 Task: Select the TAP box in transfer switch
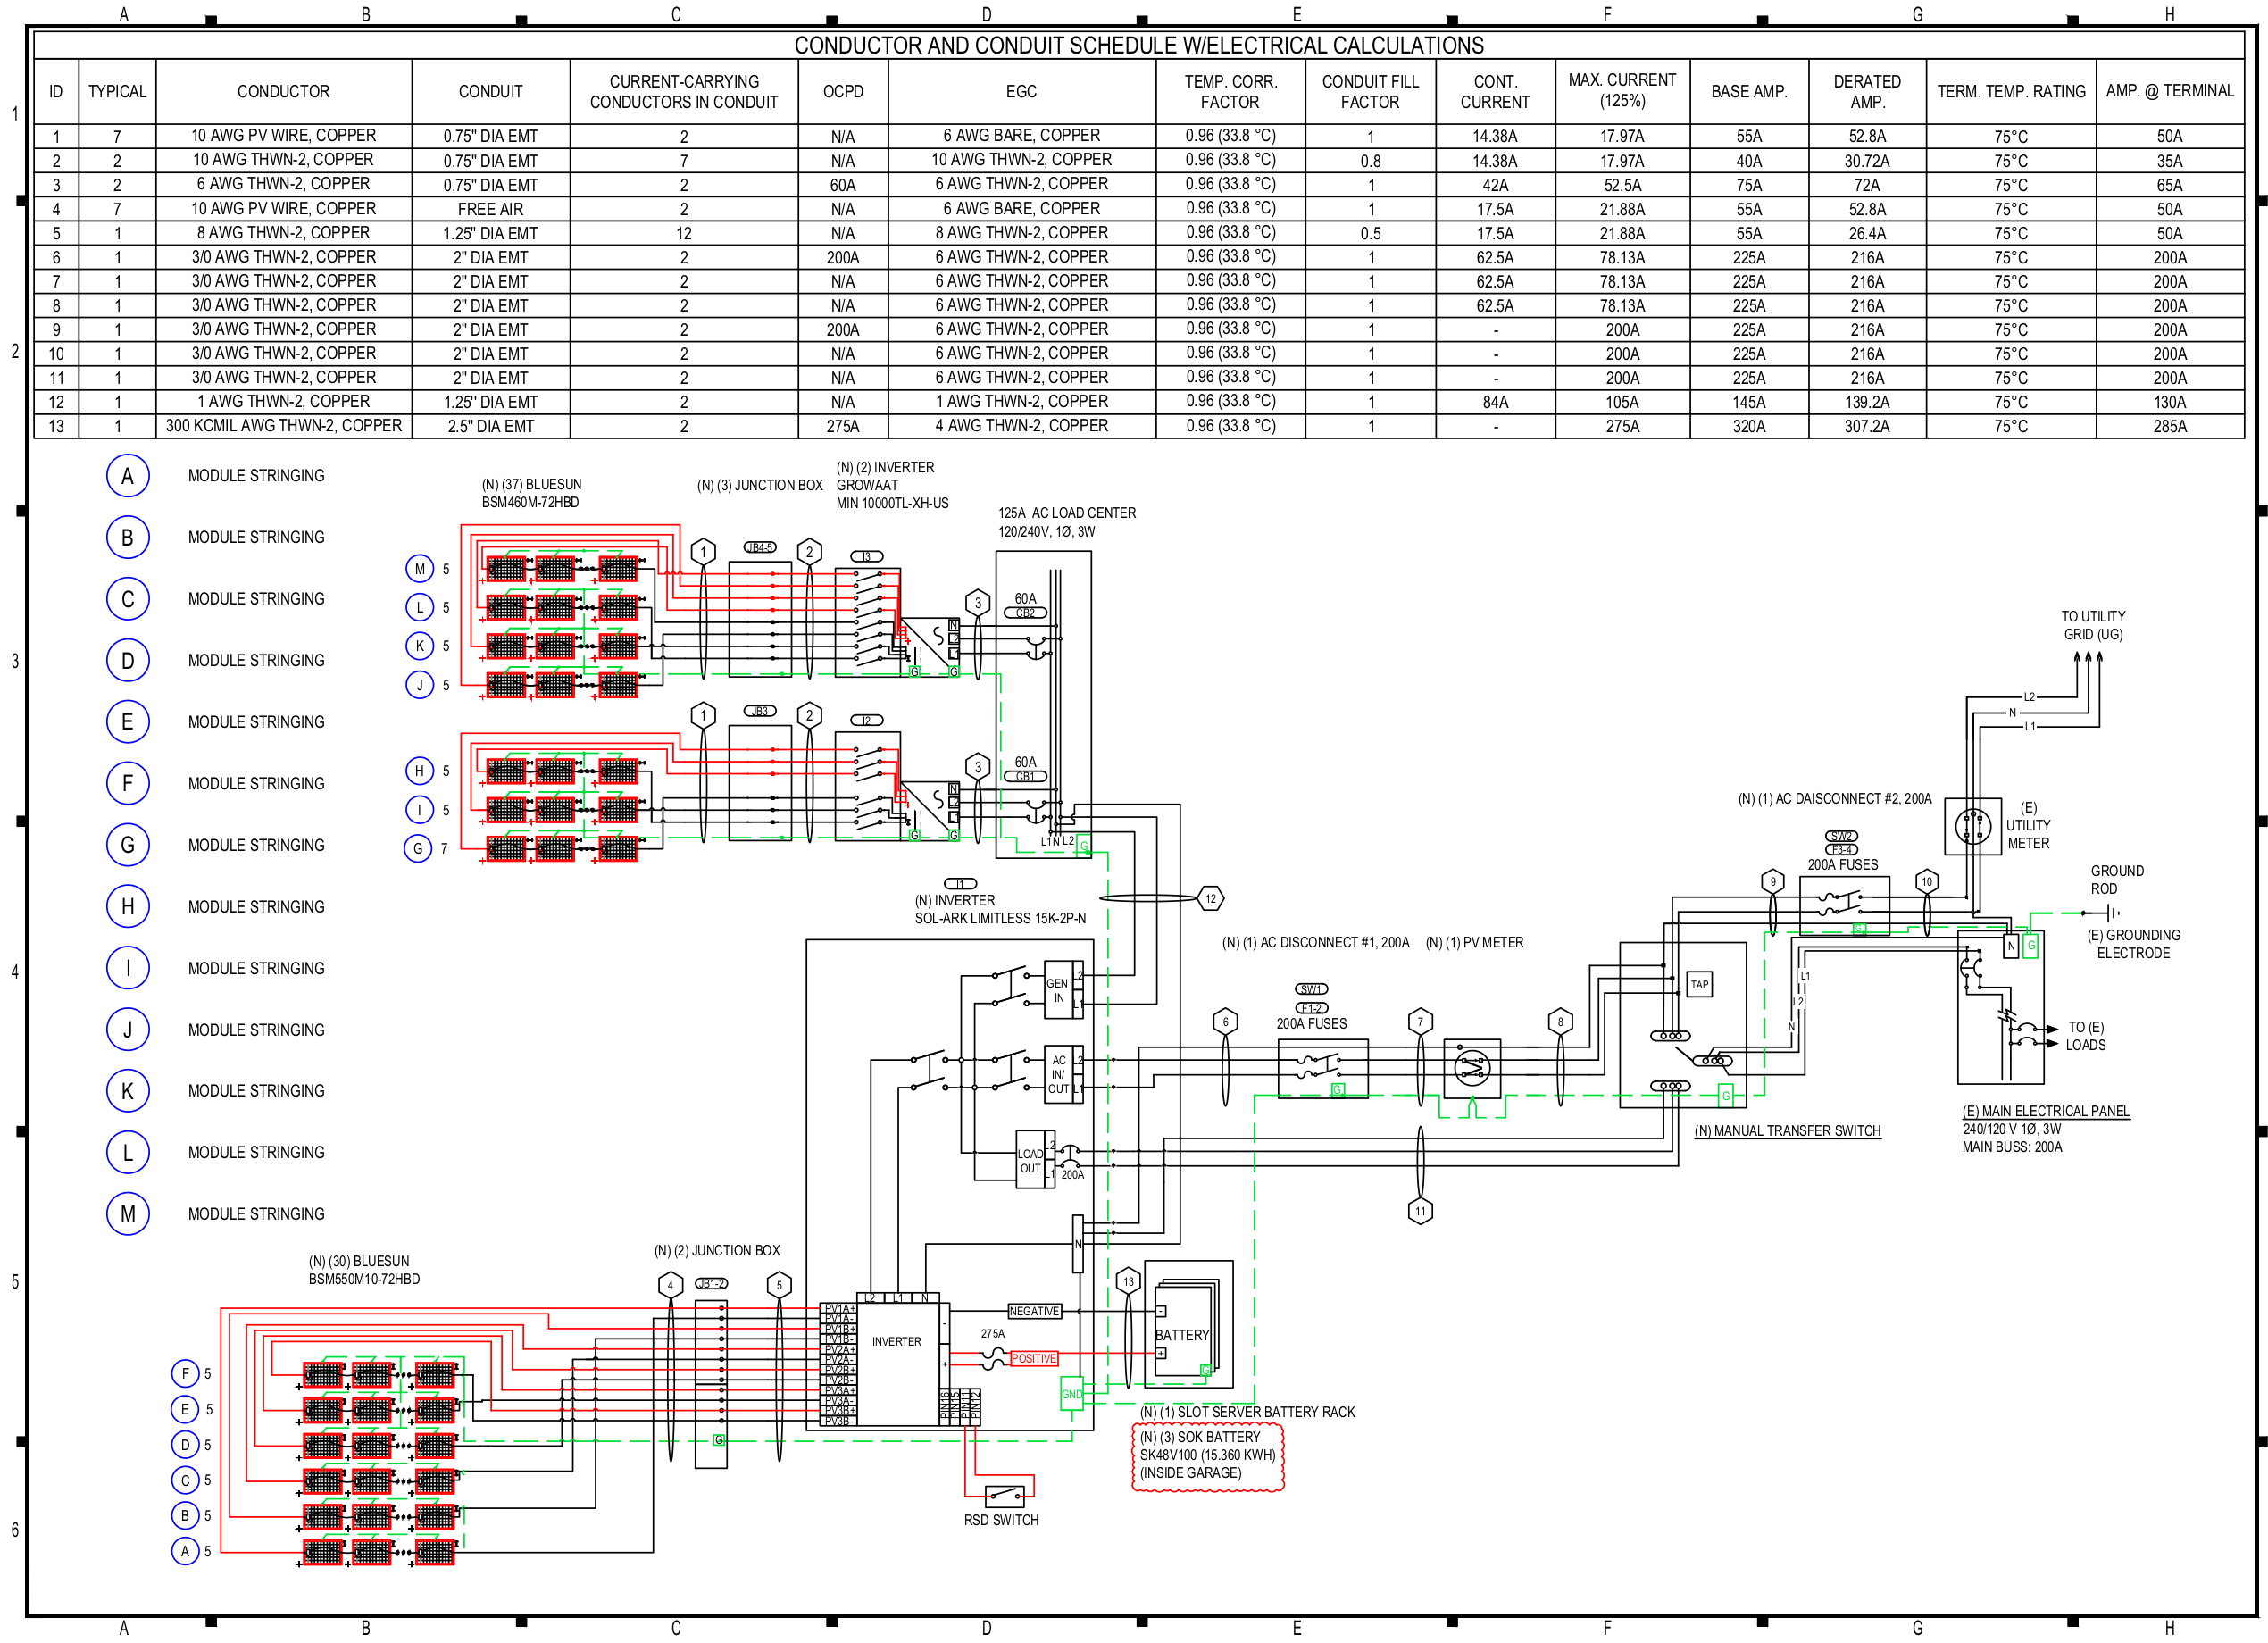[1699, 984]
